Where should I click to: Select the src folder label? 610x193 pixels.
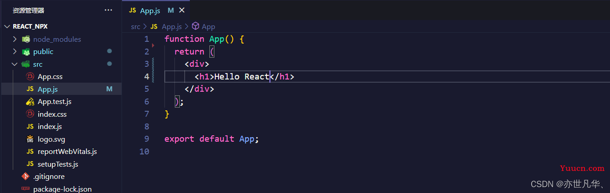[x=38, y=64]
